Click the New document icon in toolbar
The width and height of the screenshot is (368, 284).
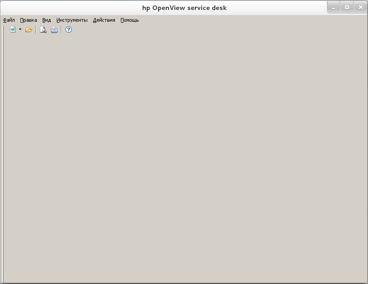coord(13,29)
